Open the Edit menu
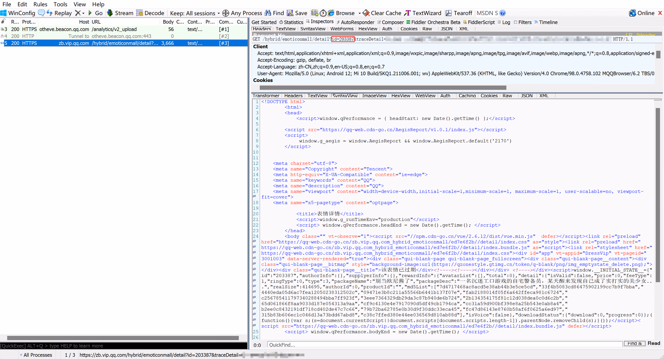 click(x=22, y=4)
